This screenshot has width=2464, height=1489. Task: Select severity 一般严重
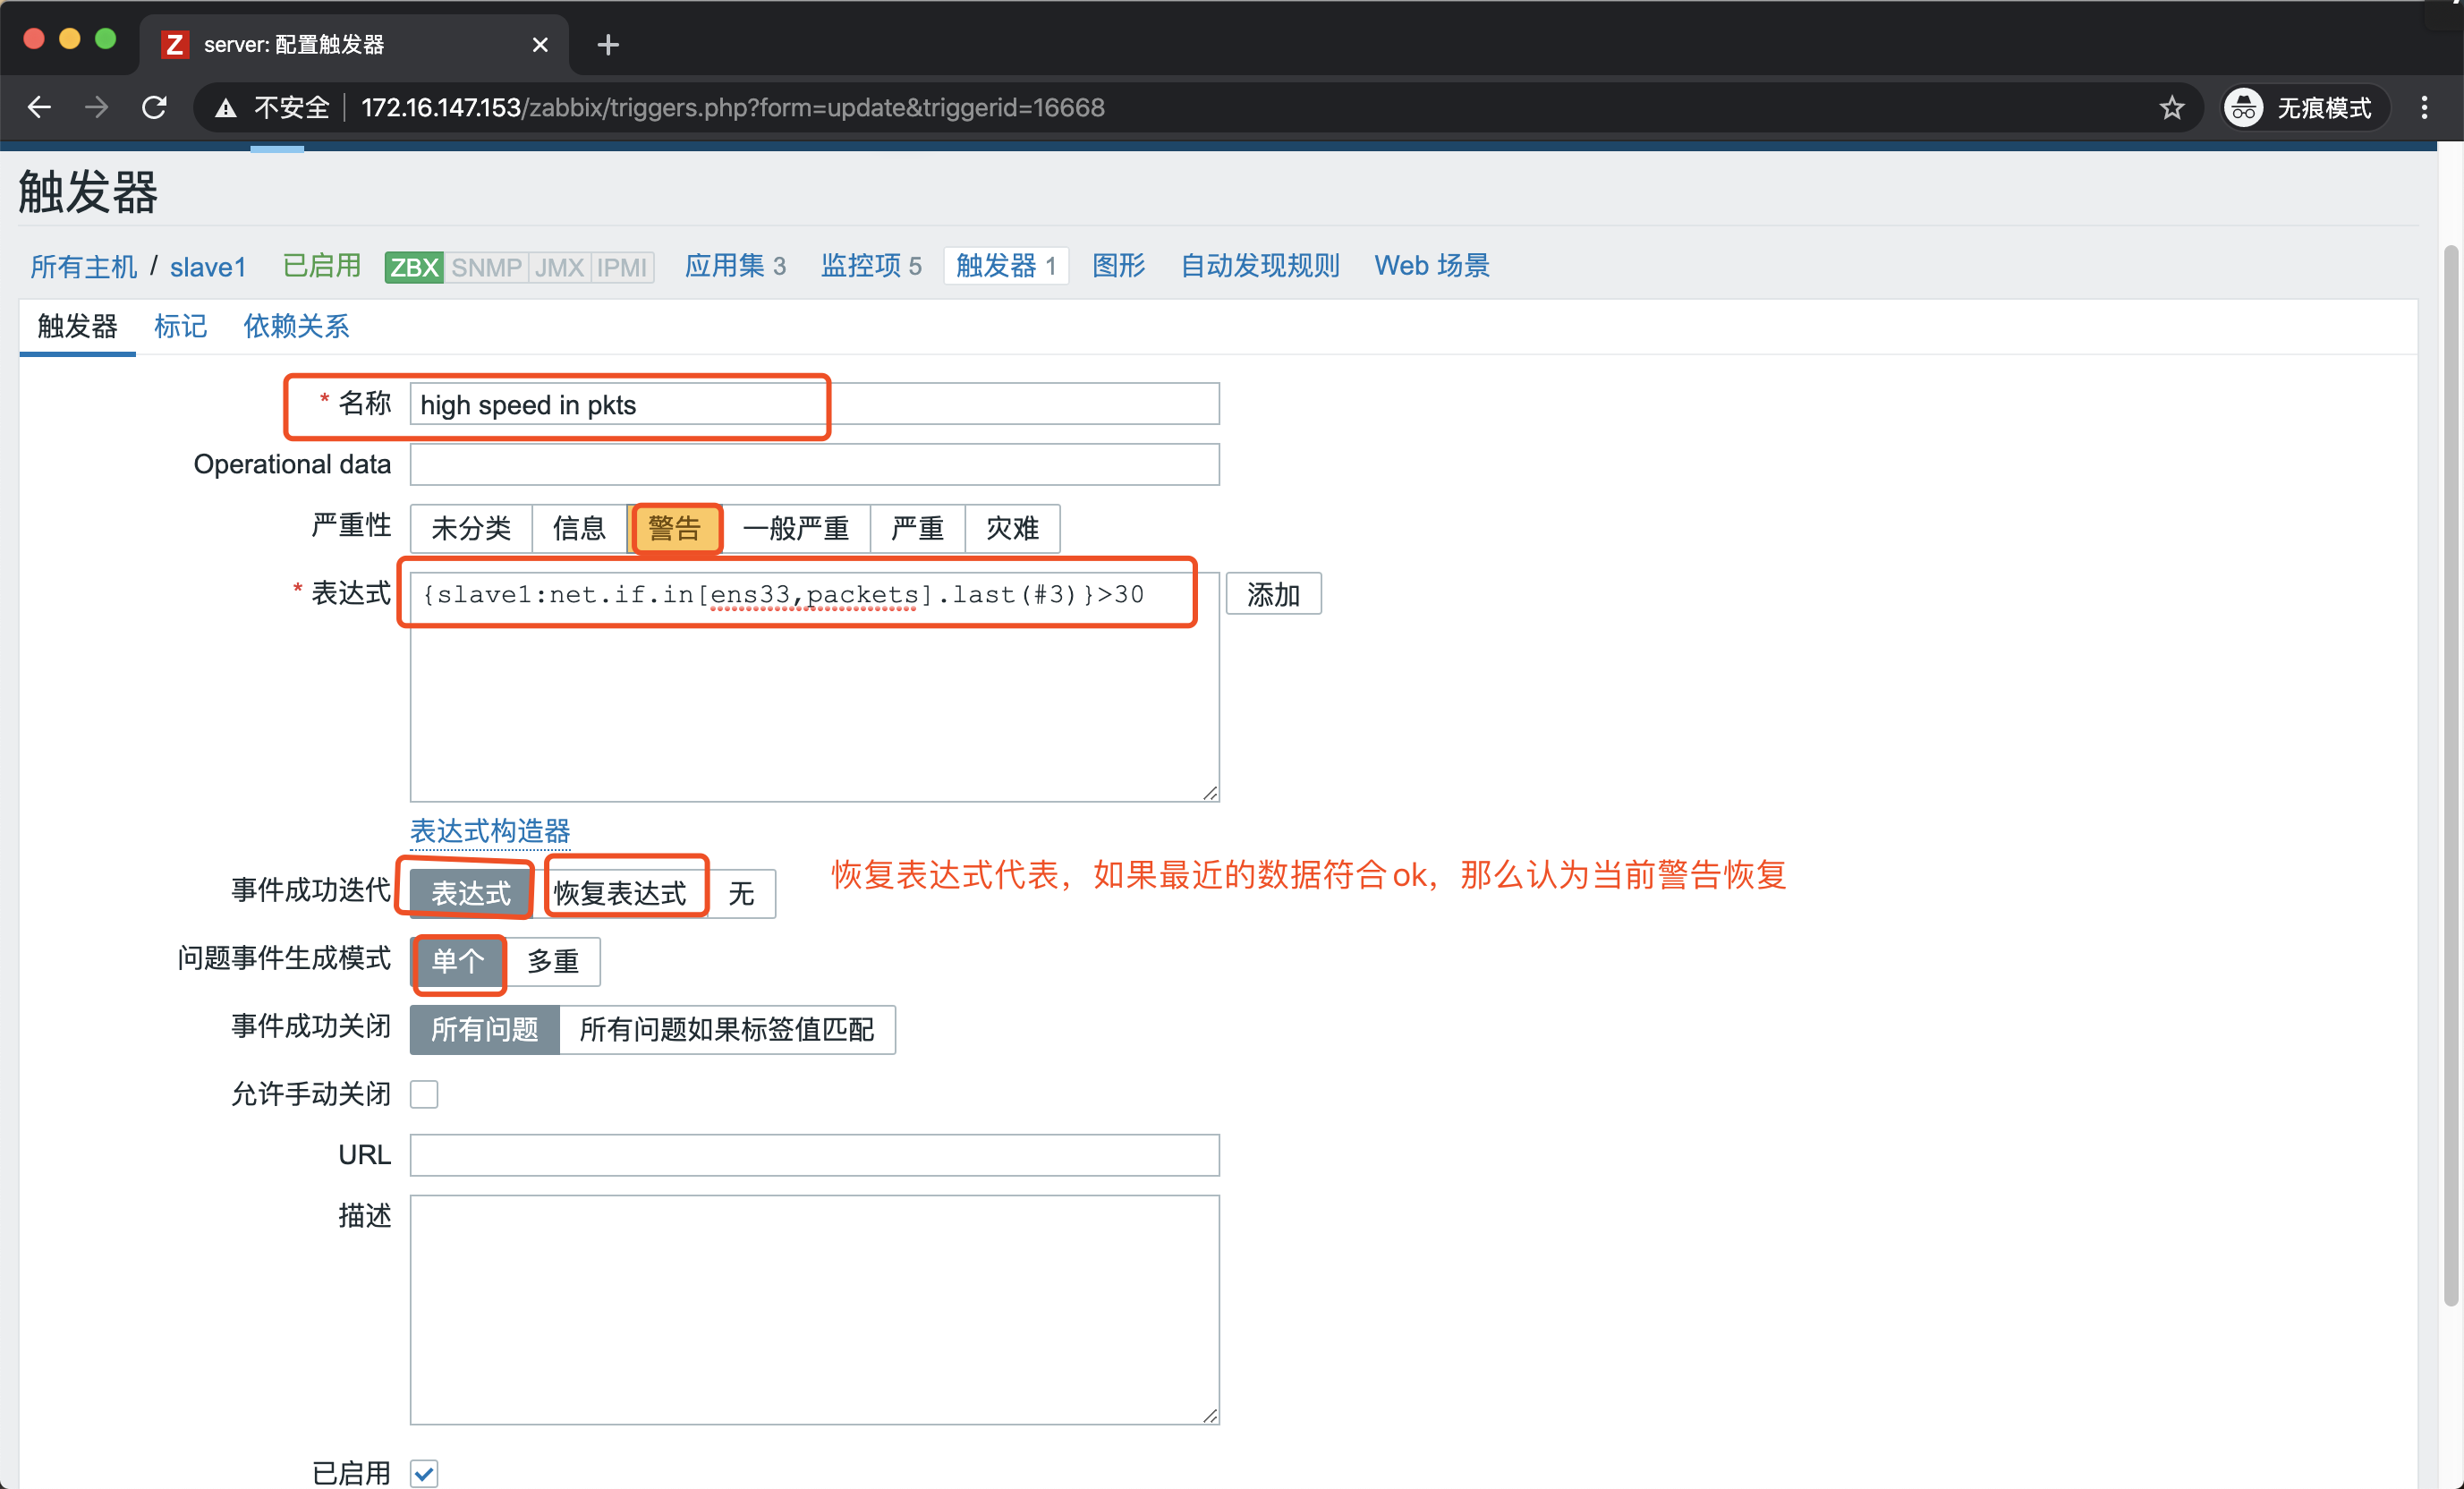pos(796,528)
